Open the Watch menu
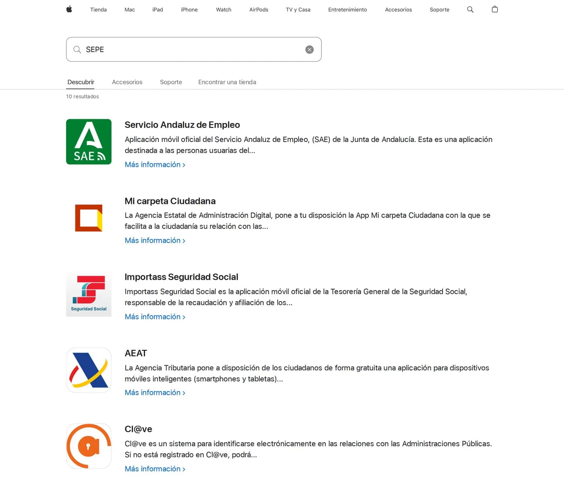The width and height of the screenshot is (564, 485). click(x=224, y=10)
